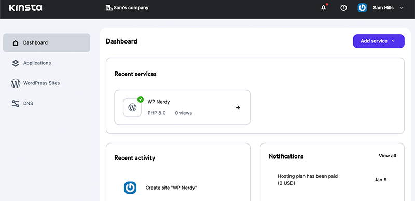Image resolution: width=415 pixels, height=201 pixels.
Task: Click the Recent activity heading
Action: 134,158
